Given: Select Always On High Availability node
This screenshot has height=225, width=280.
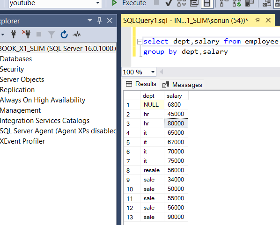Looking at the screenshot, I should click(x=43, y=100).
